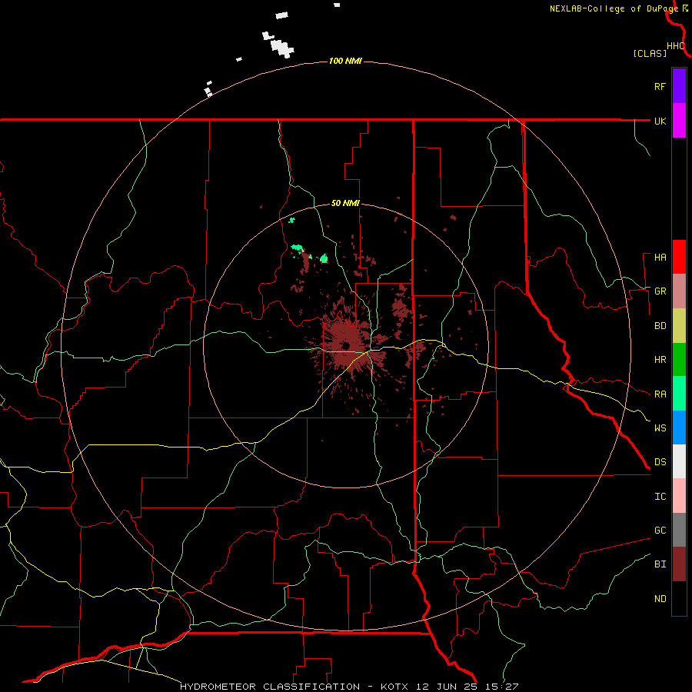Click the 12 JUN 25 date text
692x692 pixels.
[x=447, y=687]
